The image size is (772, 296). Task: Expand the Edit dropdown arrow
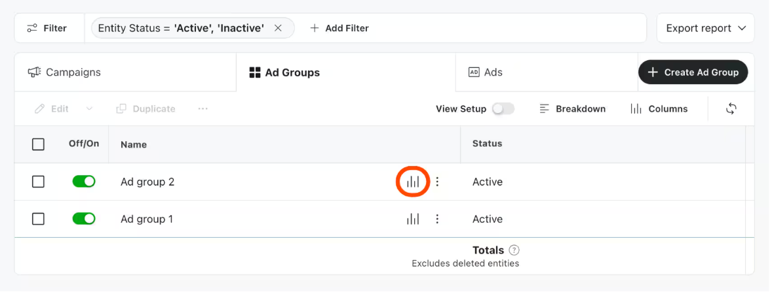click(x=90, y=109)
